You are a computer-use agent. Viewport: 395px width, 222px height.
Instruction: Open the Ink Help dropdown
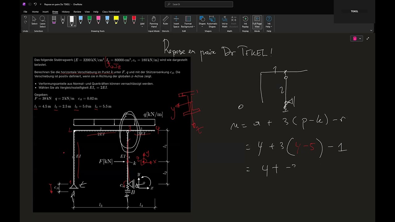coord(269,22)
